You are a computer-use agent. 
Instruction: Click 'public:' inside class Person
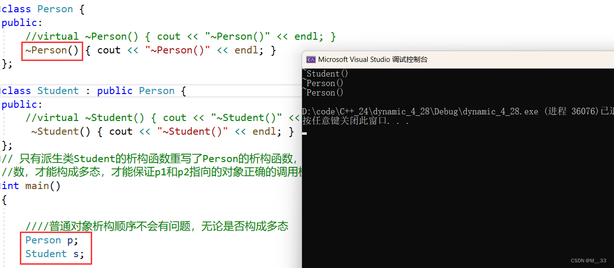click(x=22, y=23)
